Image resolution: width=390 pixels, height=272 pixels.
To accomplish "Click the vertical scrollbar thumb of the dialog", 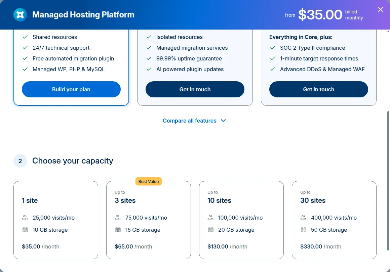I will tap(388, 181).
